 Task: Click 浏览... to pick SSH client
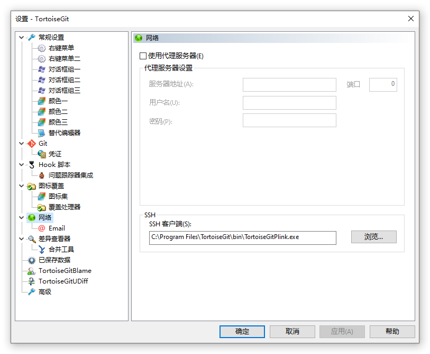[x=374, y=237]
